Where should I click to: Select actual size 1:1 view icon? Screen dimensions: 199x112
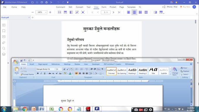pyautogui.click(x=59, y=12)
